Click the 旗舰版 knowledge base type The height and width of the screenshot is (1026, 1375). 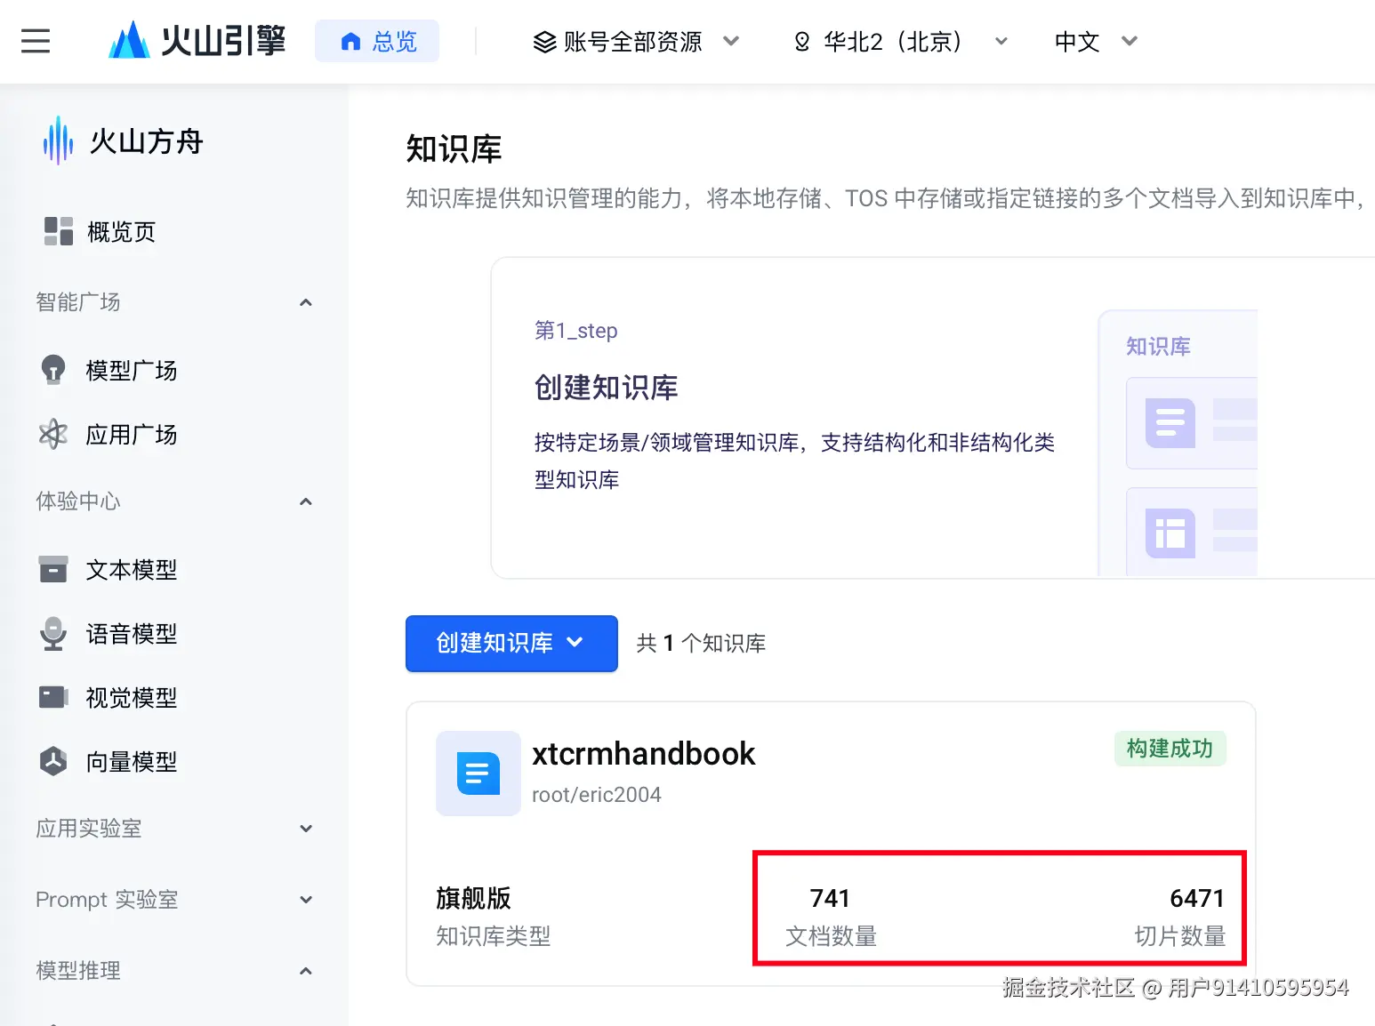pos(473,898)
